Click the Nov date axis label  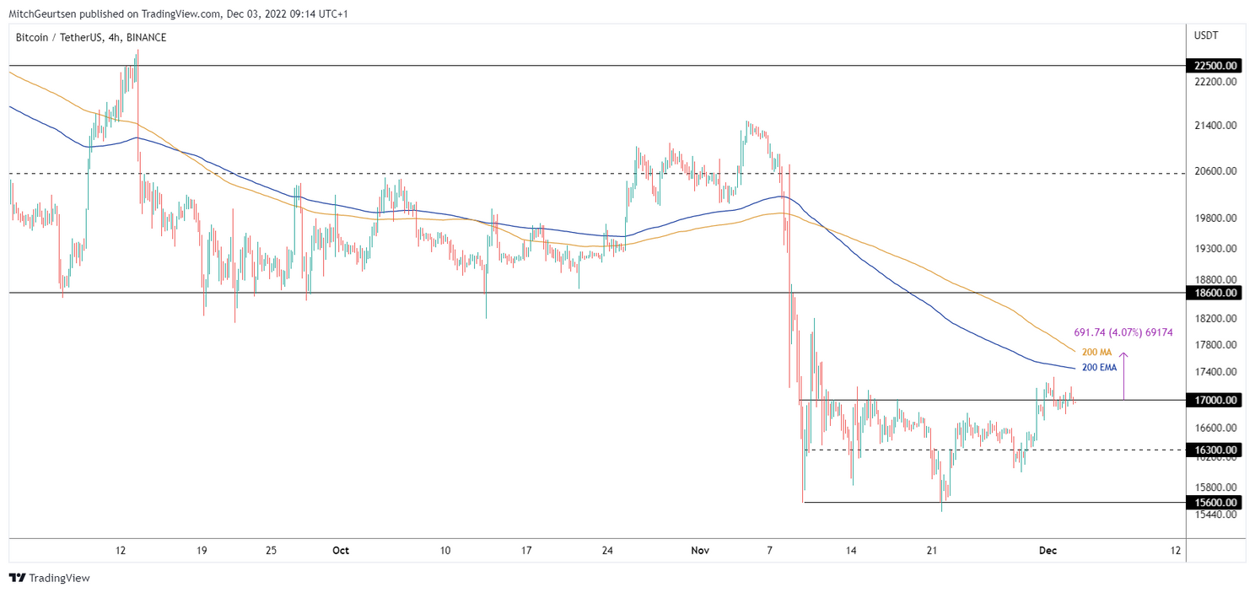[699, 550]
